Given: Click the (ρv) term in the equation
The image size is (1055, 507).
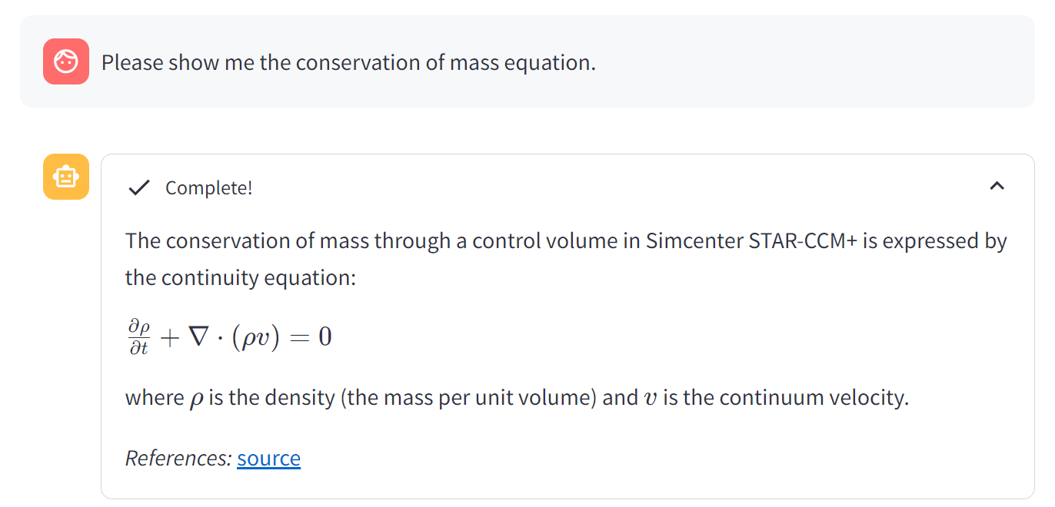Looking at the screenshot, I should (x=255, y=336).
